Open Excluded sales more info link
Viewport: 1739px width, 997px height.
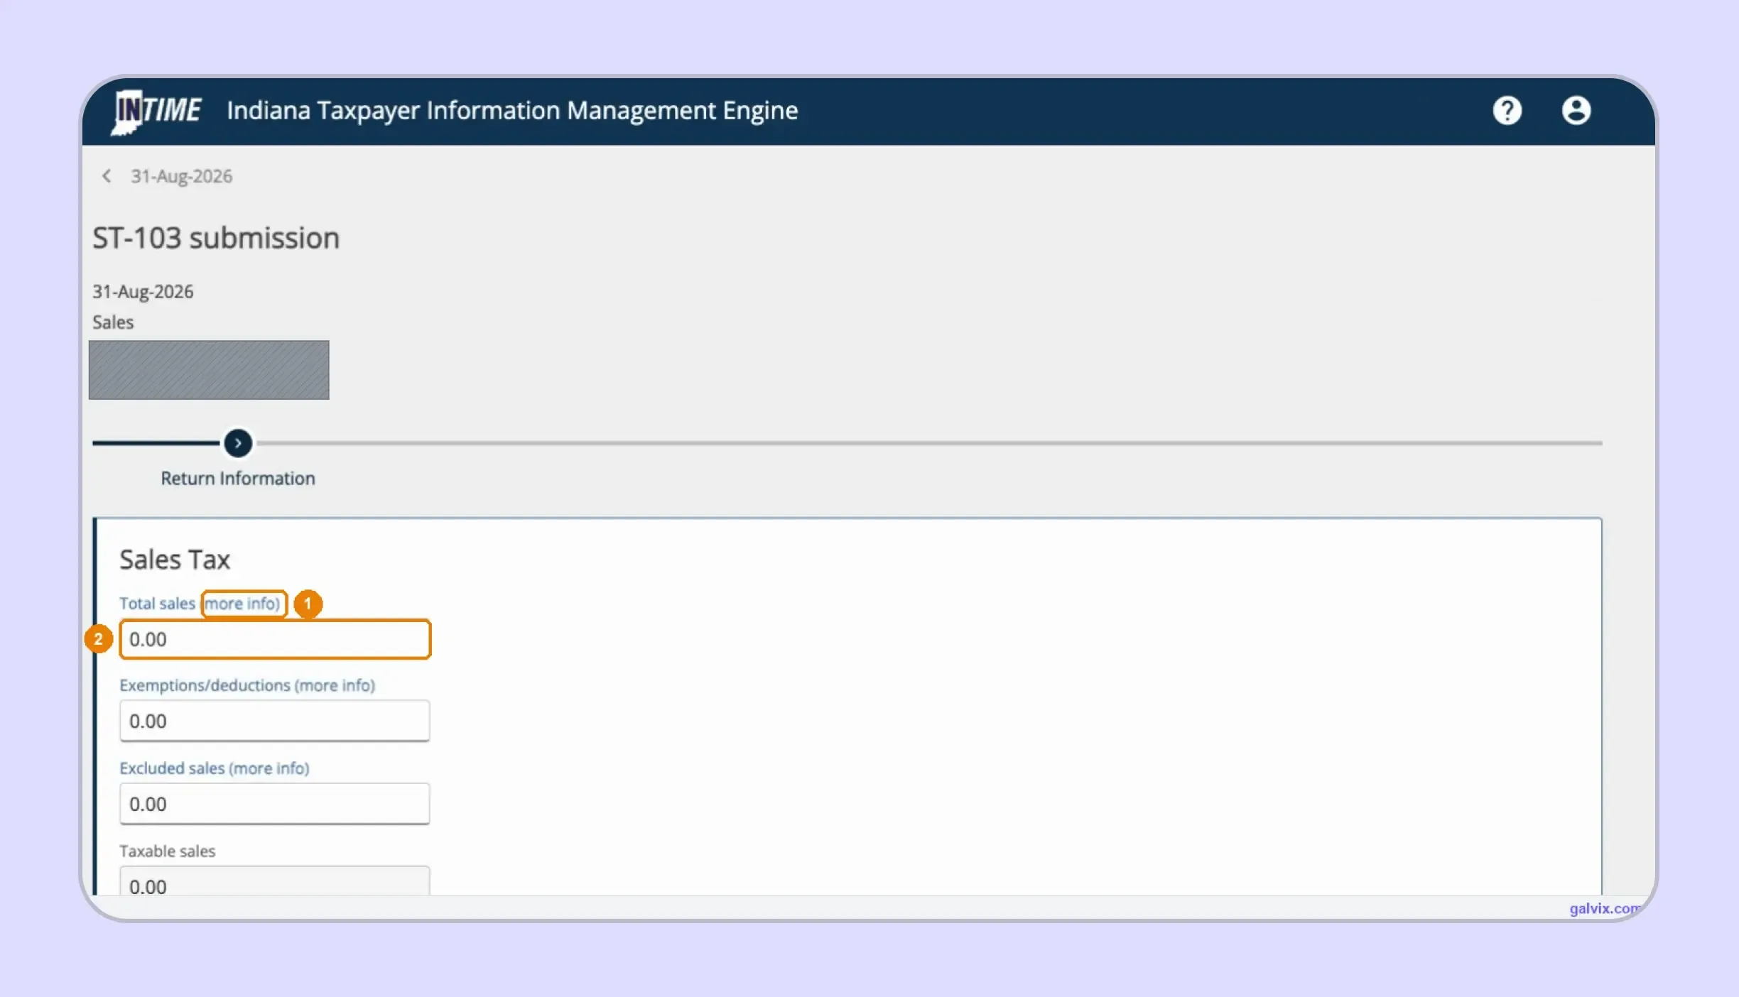coord(269,768)
